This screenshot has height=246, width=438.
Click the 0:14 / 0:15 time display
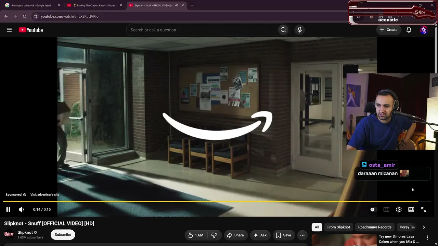(42, 209)
